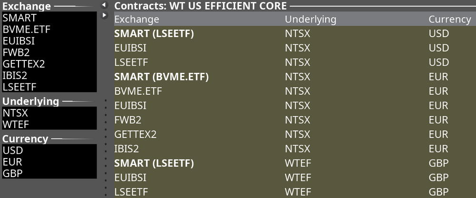Sort by the Underlying column header

coord(310,20)
